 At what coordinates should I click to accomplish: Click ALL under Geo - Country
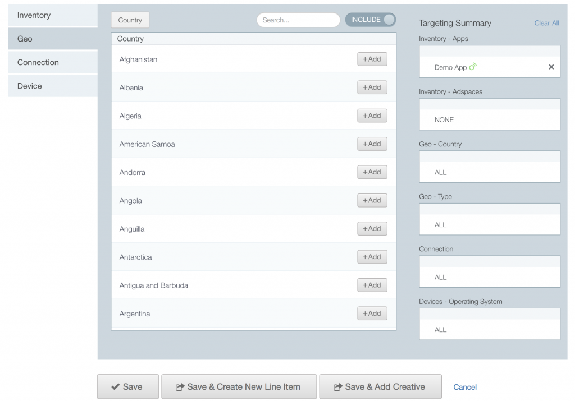pos(440,173)
